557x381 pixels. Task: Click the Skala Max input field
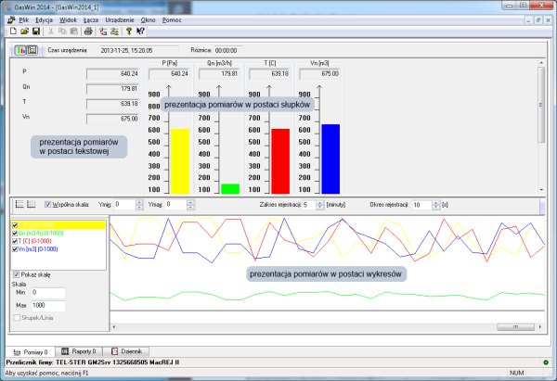click(49, 304)
